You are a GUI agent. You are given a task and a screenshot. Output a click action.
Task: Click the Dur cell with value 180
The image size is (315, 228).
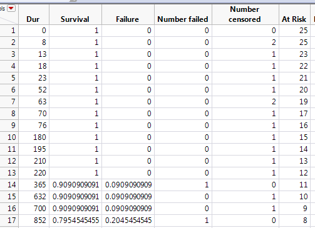(x=34, y=137)
